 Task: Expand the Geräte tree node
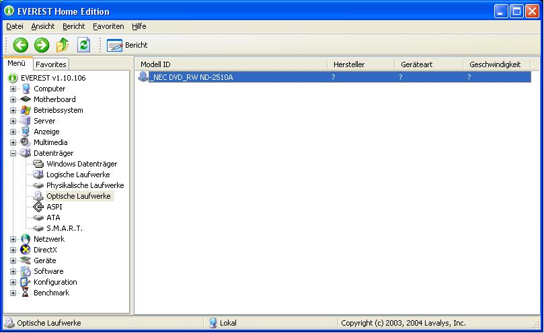coord(13,261)
